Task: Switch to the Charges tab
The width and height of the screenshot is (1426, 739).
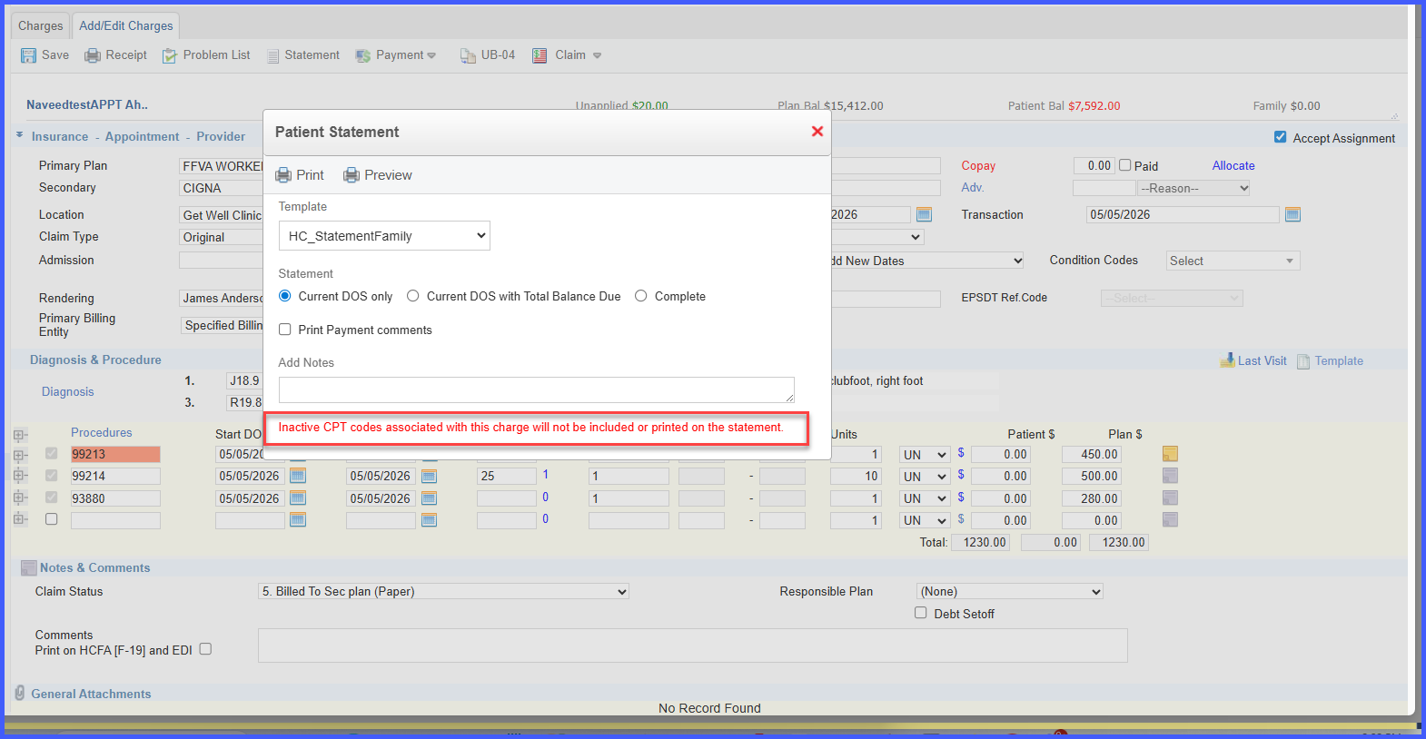Action: click(x=41, y=25)
